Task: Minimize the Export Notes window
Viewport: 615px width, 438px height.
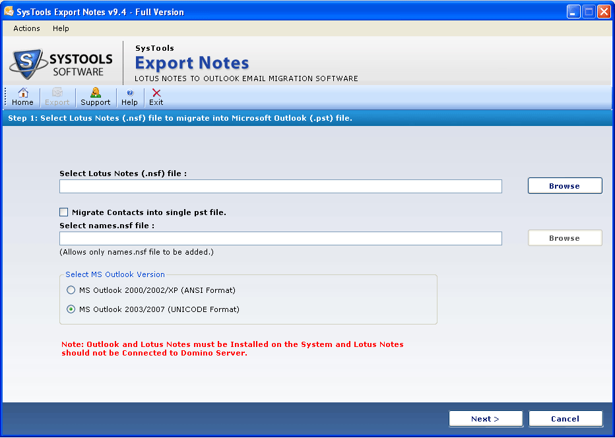Action: 573,12
